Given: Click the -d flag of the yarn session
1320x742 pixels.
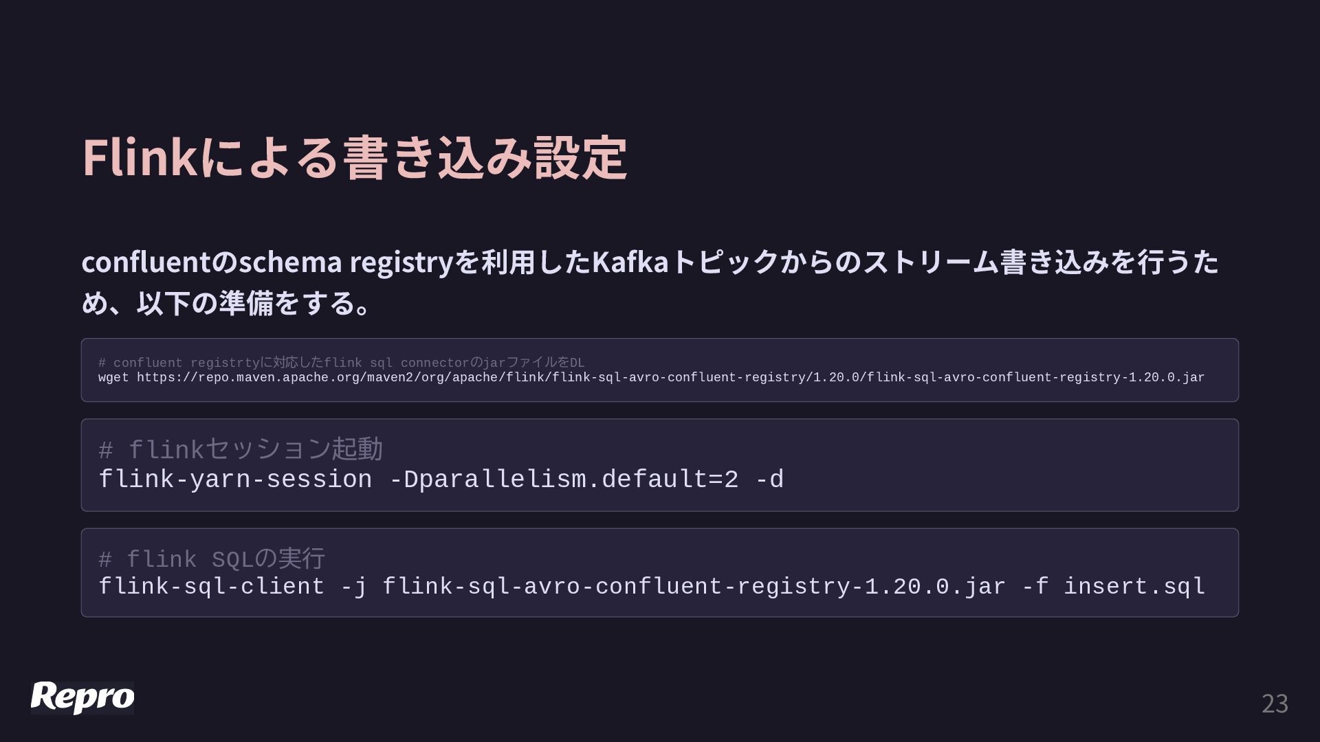Looking at the screenshot, I should click(769, 480).
